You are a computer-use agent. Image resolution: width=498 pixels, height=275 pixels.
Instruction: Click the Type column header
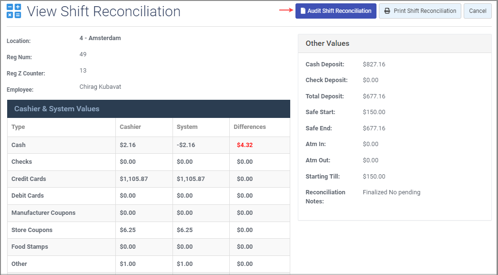(x=18, y=127)
